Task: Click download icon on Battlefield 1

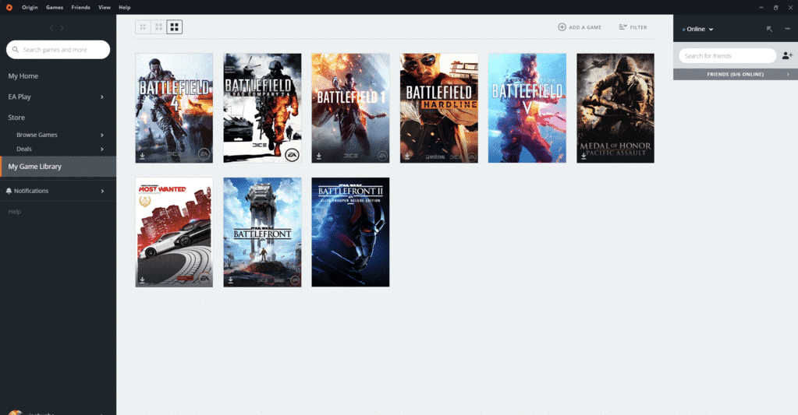Action: click(x=318, y=156)
